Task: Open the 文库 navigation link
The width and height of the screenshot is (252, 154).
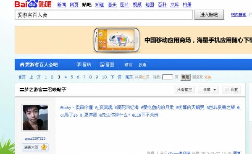Action: 175,5
